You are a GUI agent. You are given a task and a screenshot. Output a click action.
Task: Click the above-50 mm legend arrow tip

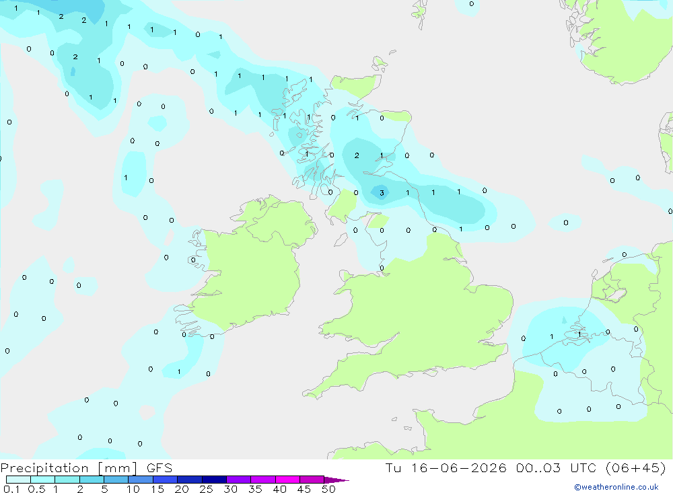(337, 480)
